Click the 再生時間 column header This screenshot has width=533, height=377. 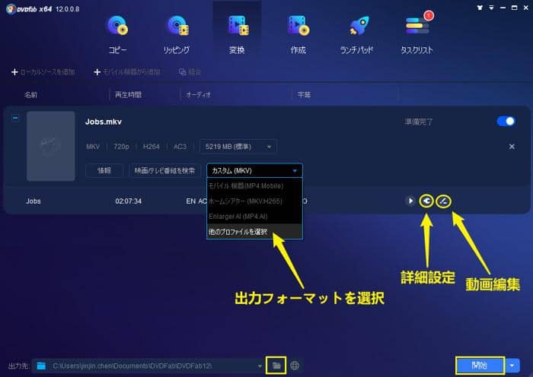tap(128, 95)
